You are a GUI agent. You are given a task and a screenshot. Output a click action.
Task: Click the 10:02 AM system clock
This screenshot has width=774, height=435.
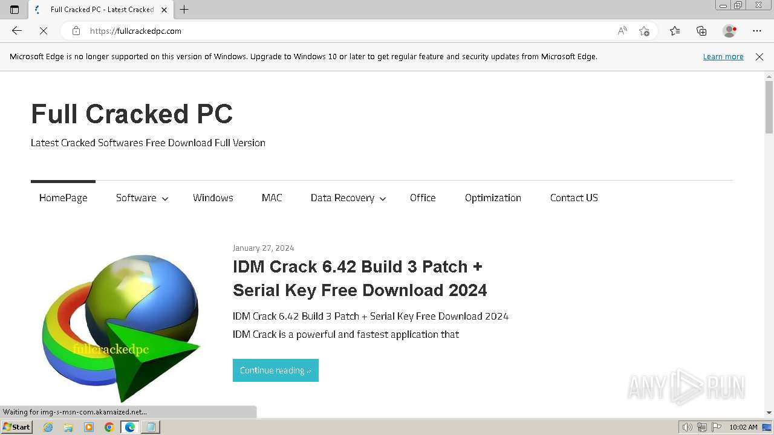click(x=743, y=427)
